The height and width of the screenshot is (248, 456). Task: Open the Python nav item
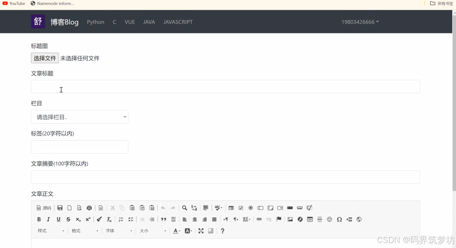[x=96, y=22]
